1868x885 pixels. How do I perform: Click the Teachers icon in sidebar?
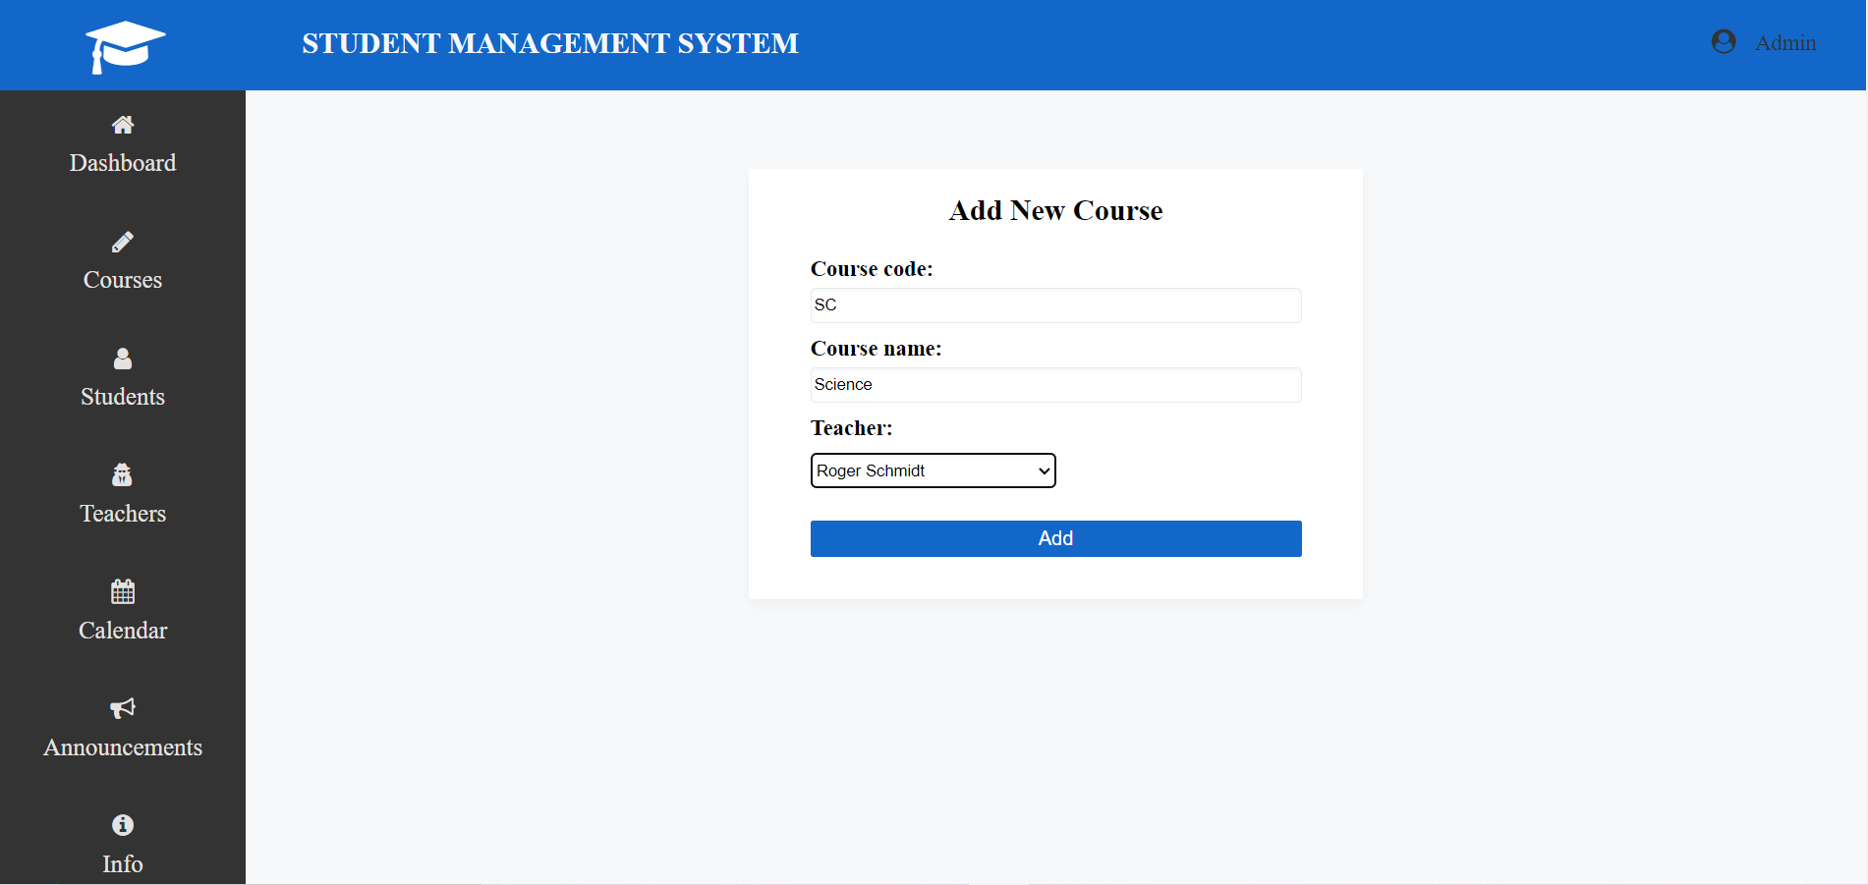click(x=123, y=474)
